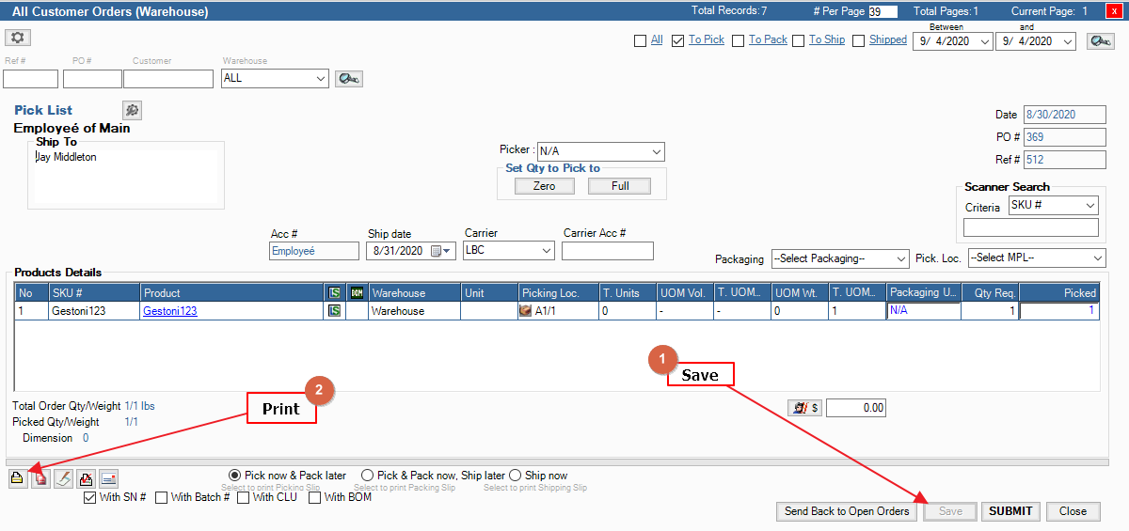Screen dimensions: 1129x531
Task: Click the card icon in bottom-left toolbar
Action: tap(108, 478)
